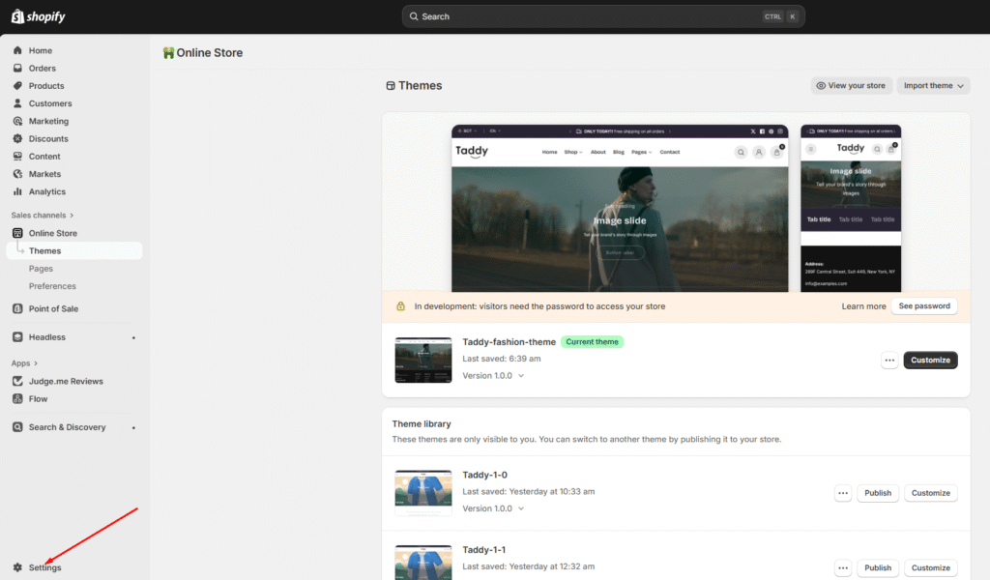
Task: Open the Orders inbox icon
Action: click(17, 69)
